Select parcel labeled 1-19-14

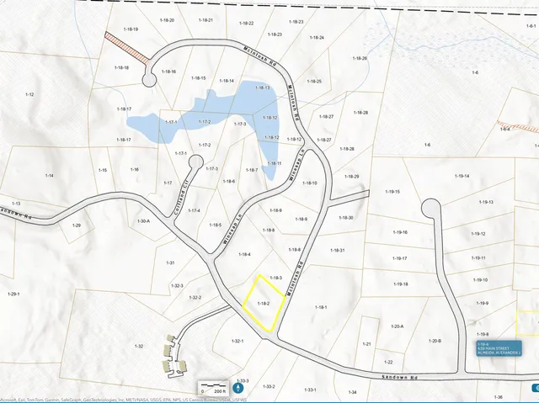462,175
